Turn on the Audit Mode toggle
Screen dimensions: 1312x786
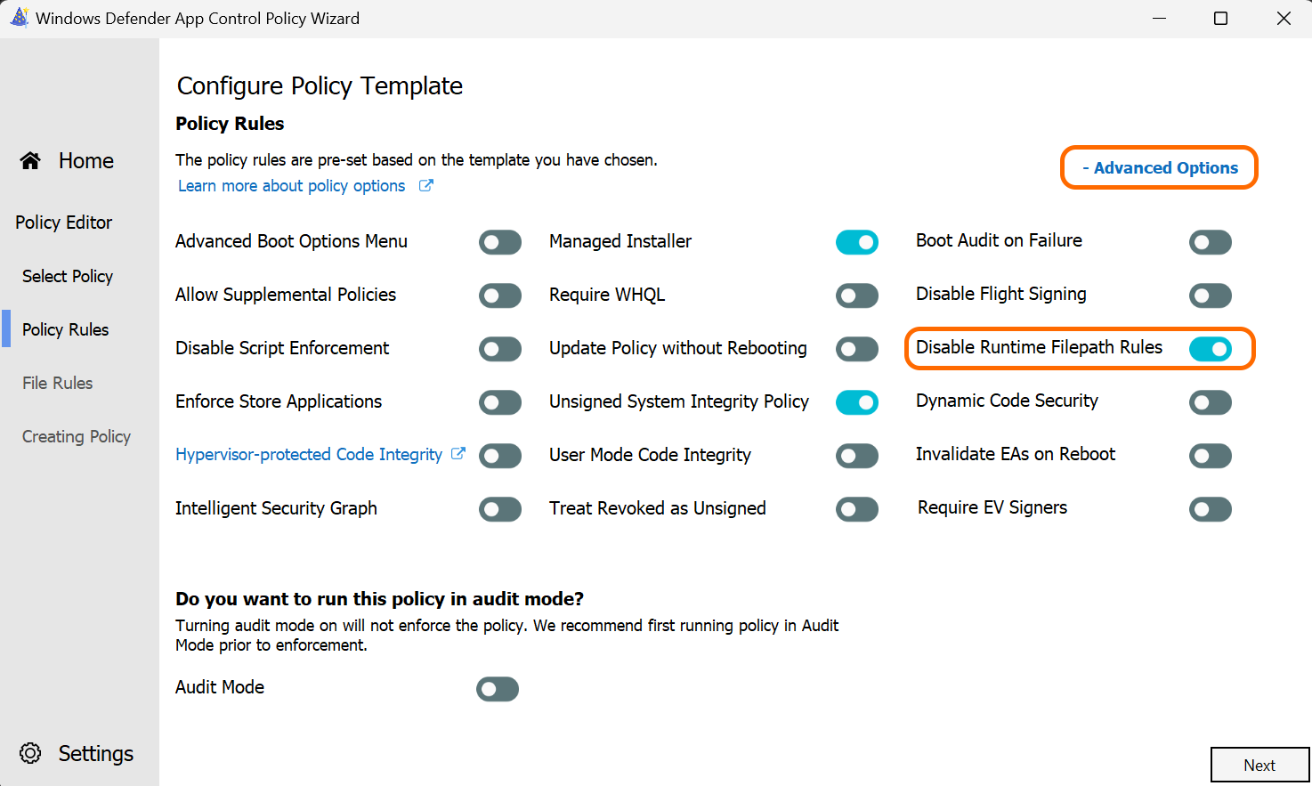point(498,689)
